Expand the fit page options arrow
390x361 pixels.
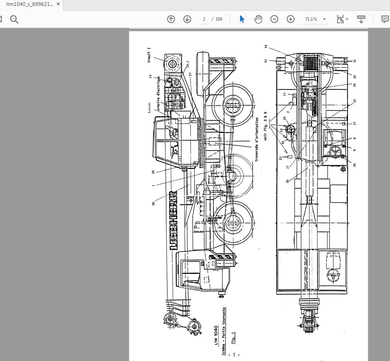coord(347,19)
